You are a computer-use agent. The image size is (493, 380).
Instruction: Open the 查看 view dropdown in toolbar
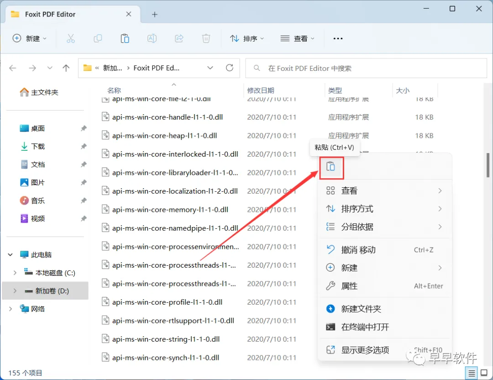pos(297,38)
